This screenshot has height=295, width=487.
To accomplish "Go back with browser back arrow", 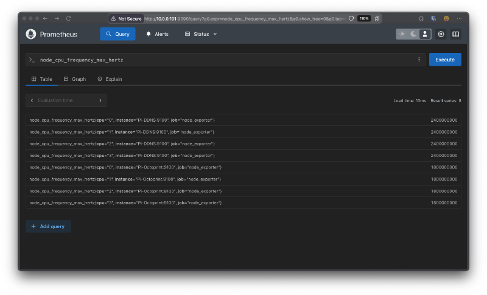I will pyautogui.click(x=45, y=19).
